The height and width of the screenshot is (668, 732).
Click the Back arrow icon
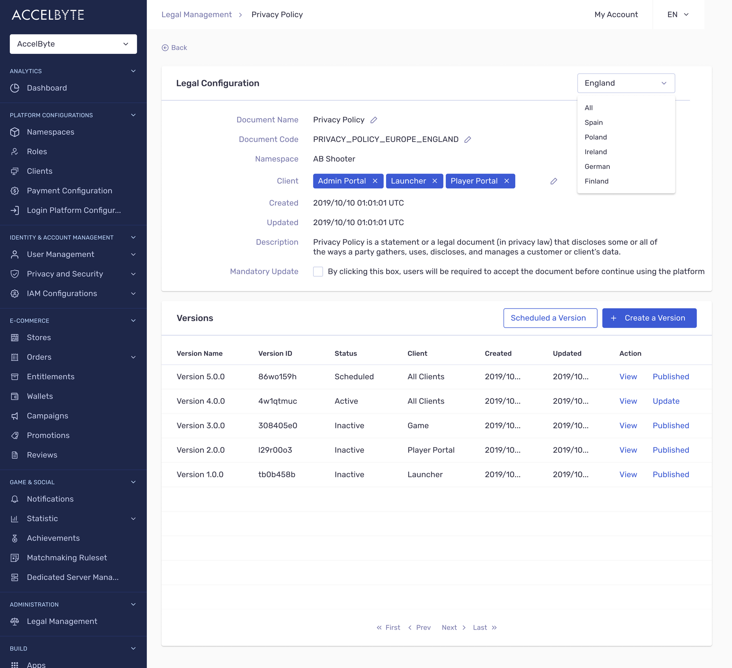165,48
